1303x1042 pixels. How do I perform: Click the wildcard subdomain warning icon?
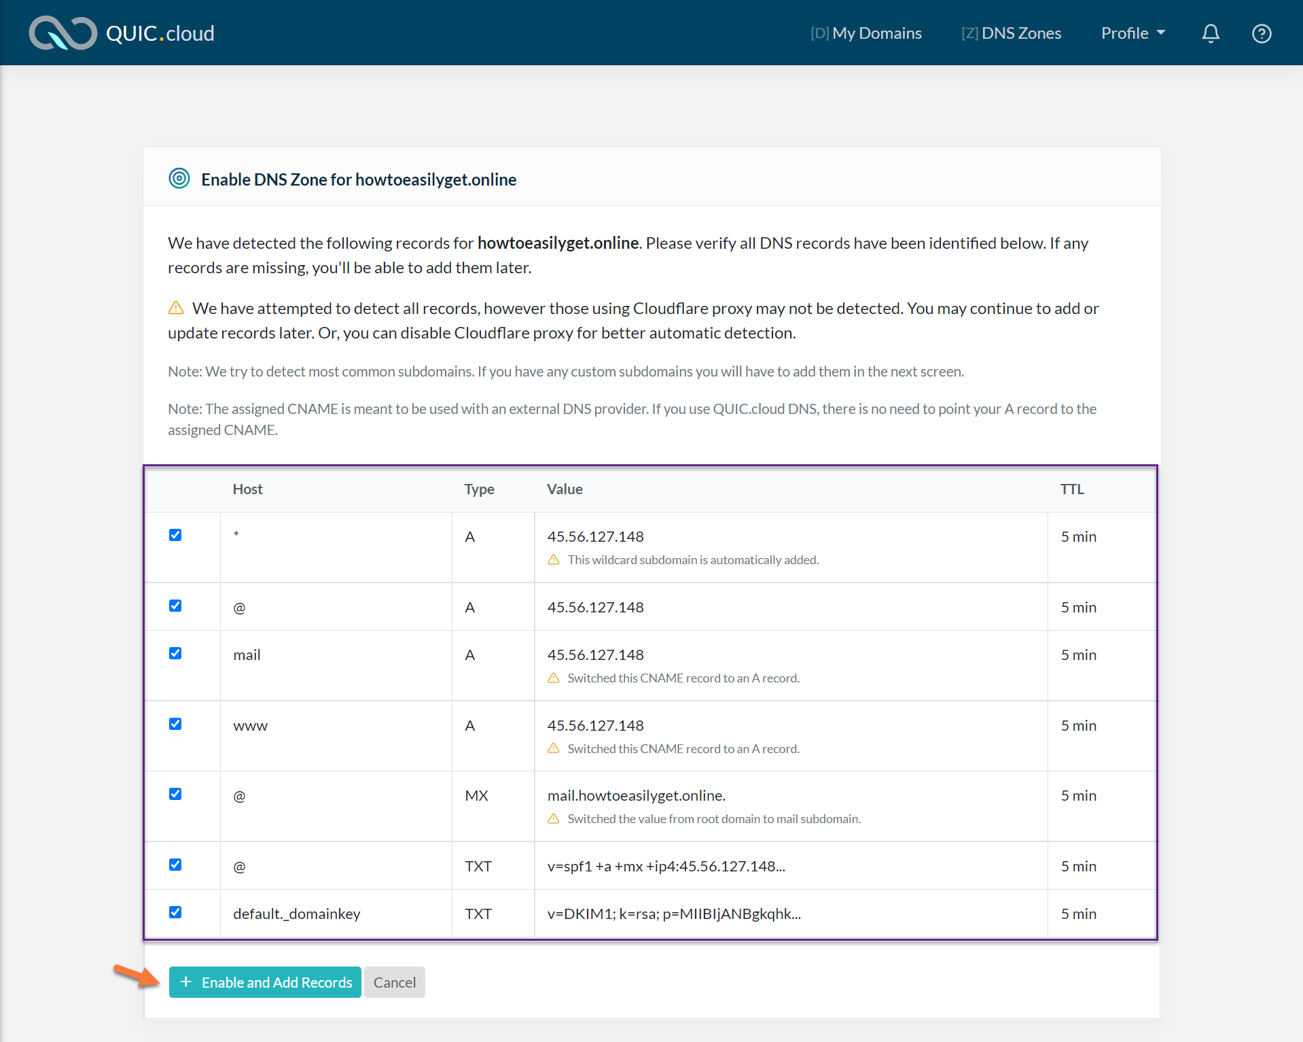(x=554, y=559)
